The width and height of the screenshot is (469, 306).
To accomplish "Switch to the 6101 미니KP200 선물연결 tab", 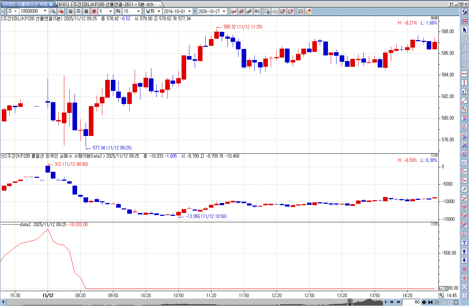I will tap(108, 4).
